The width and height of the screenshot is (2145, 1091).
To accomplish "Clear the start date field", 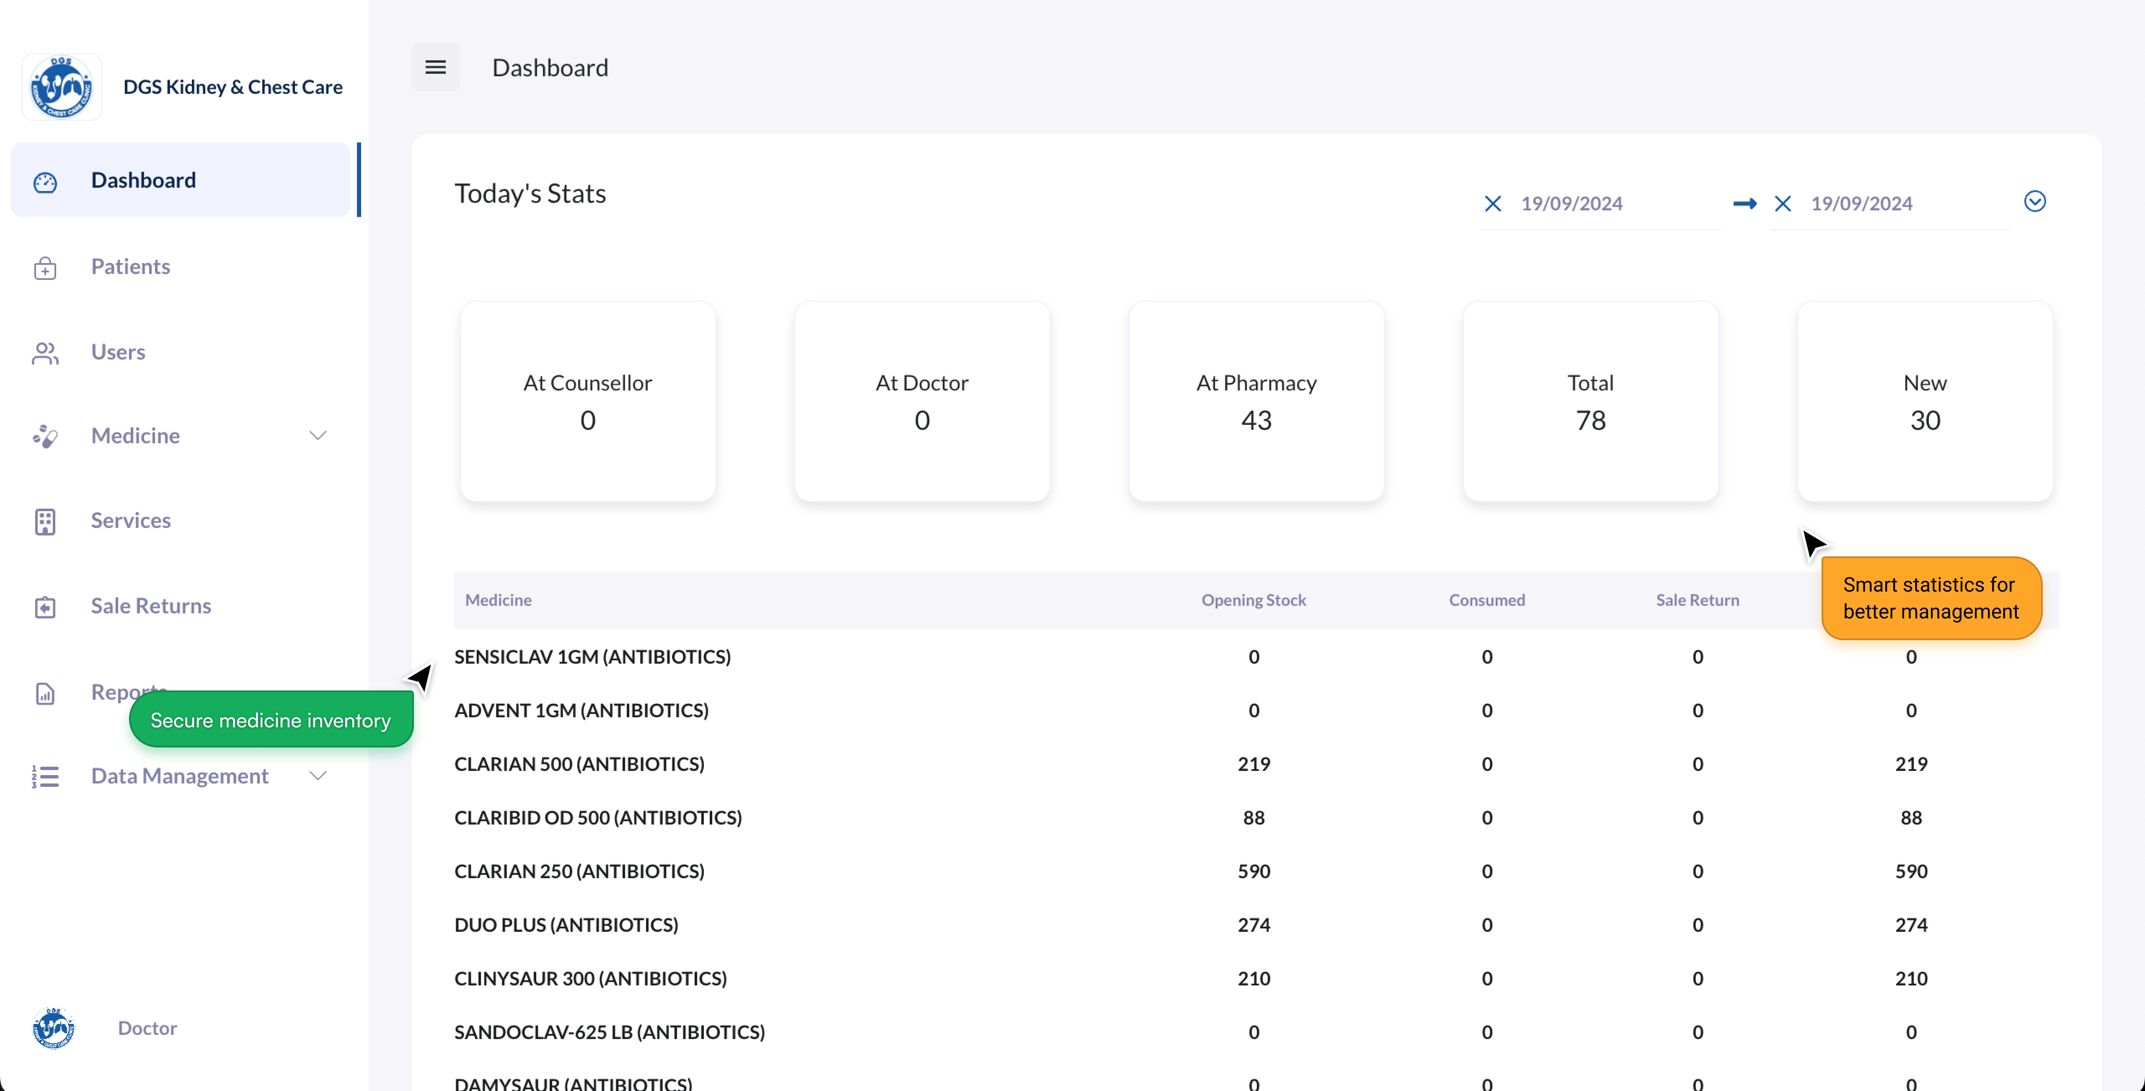I will pyautogui.click(x=1492, y=204).
